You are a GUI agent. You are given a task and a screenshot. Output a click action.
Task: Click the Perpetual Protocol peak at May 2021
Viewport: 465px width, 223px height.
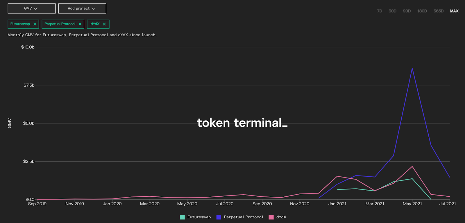coord(412,69)
